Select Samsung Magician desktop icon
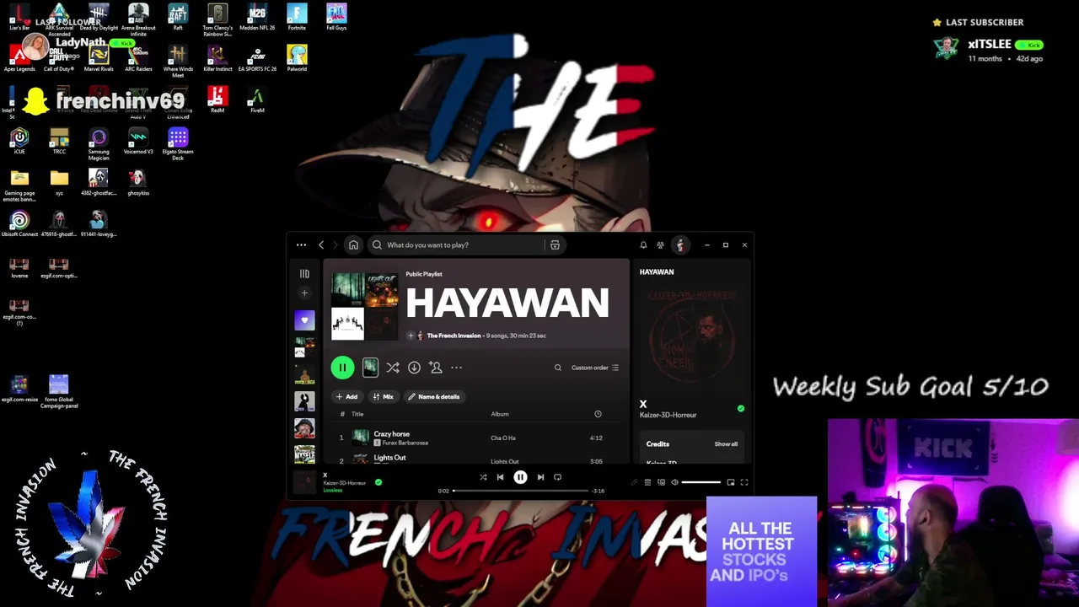 coord(99,143)
